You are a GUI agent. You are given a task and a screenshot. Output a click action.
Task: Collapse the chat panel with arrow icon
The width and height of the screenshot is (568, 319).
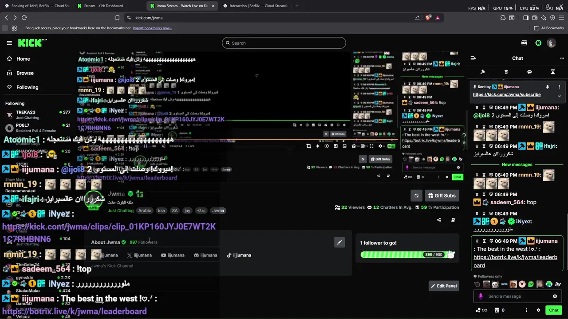tap(473, 58)
